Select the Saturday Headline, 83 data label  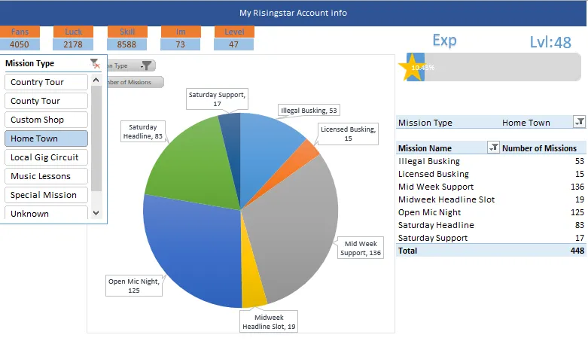tap(143, 132)
